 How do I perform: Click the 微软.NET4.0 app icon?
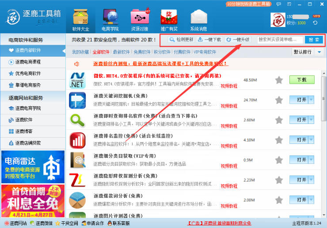pos(77,80)
